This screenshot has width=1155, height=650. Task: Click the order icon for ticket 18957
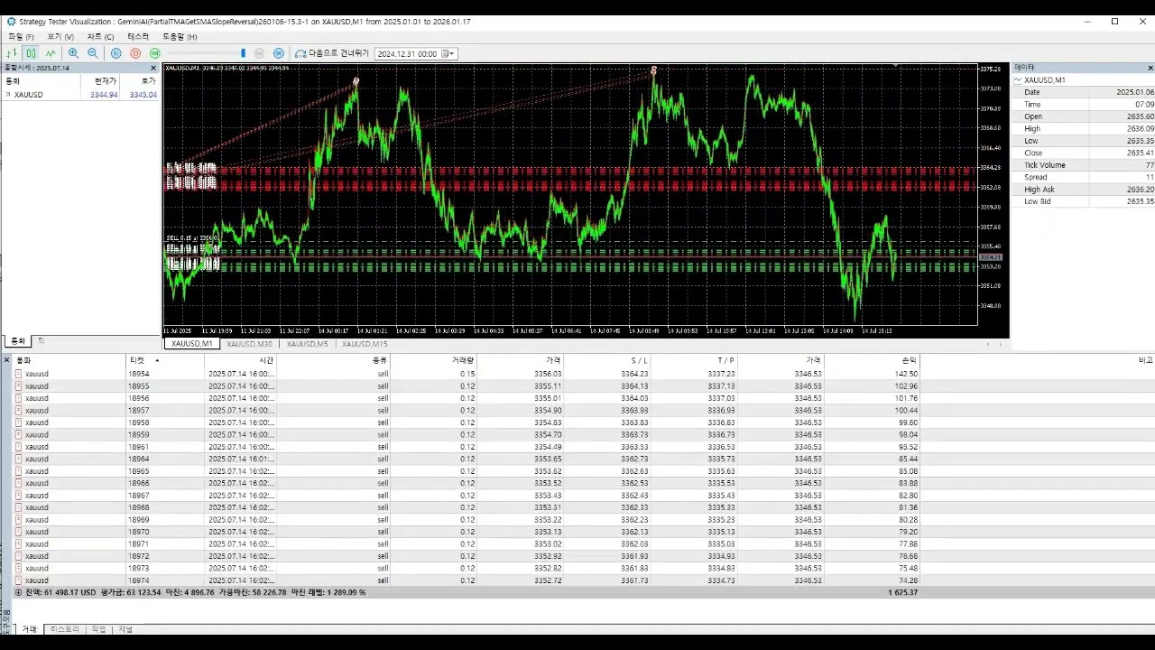[x=19, y=411]
